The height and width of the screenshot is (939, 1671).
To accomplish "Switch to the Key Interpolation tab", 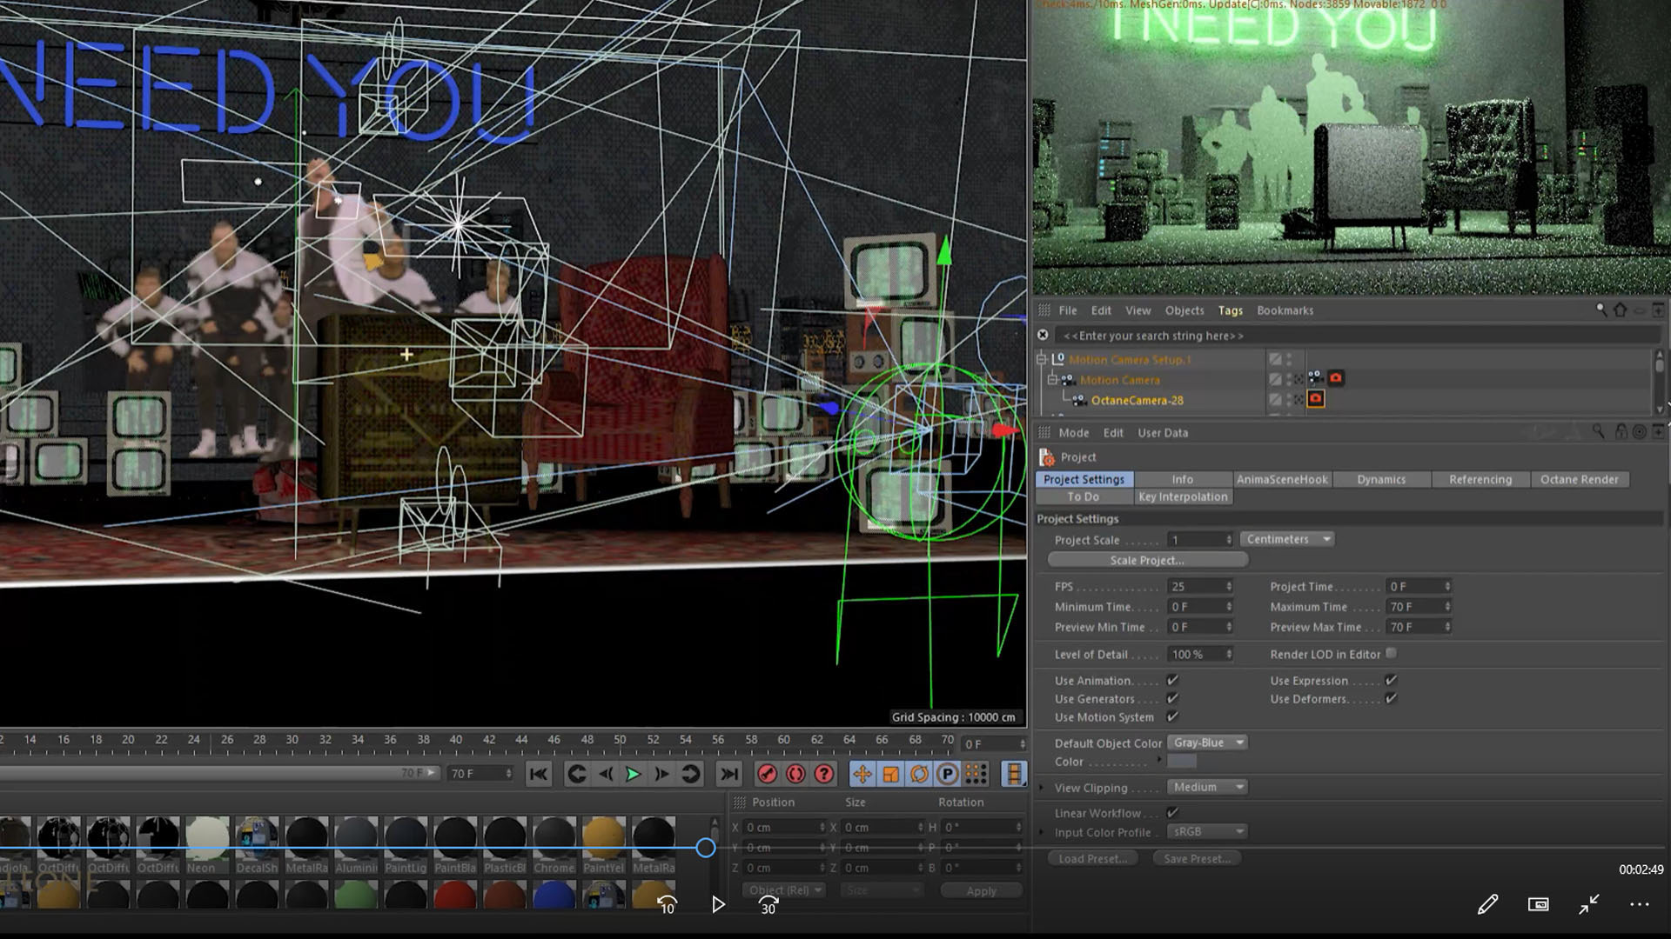I will 1182,496.
